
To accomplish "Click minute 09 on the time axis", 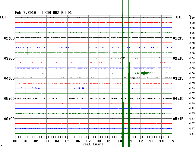I will pyautogui.click(x=109, y=141).
